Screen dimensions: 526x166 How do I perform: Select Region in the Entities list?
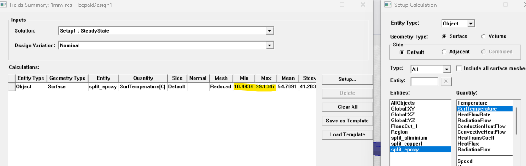tap(399, 132)
